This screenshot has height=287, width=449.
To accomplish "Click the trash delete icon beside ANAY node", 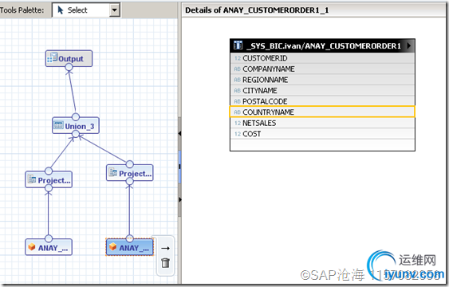I will [x=165, y=262].
